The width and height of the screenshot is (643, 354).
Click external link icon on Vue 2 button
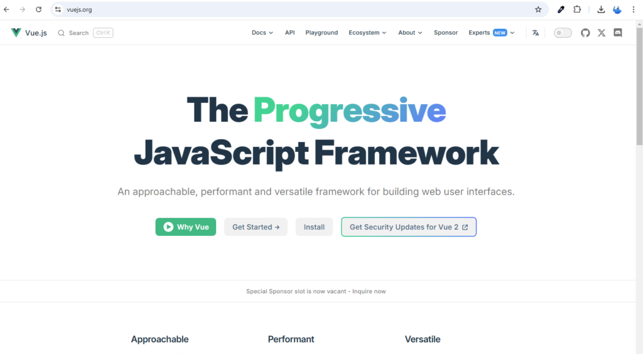point(465,227)
